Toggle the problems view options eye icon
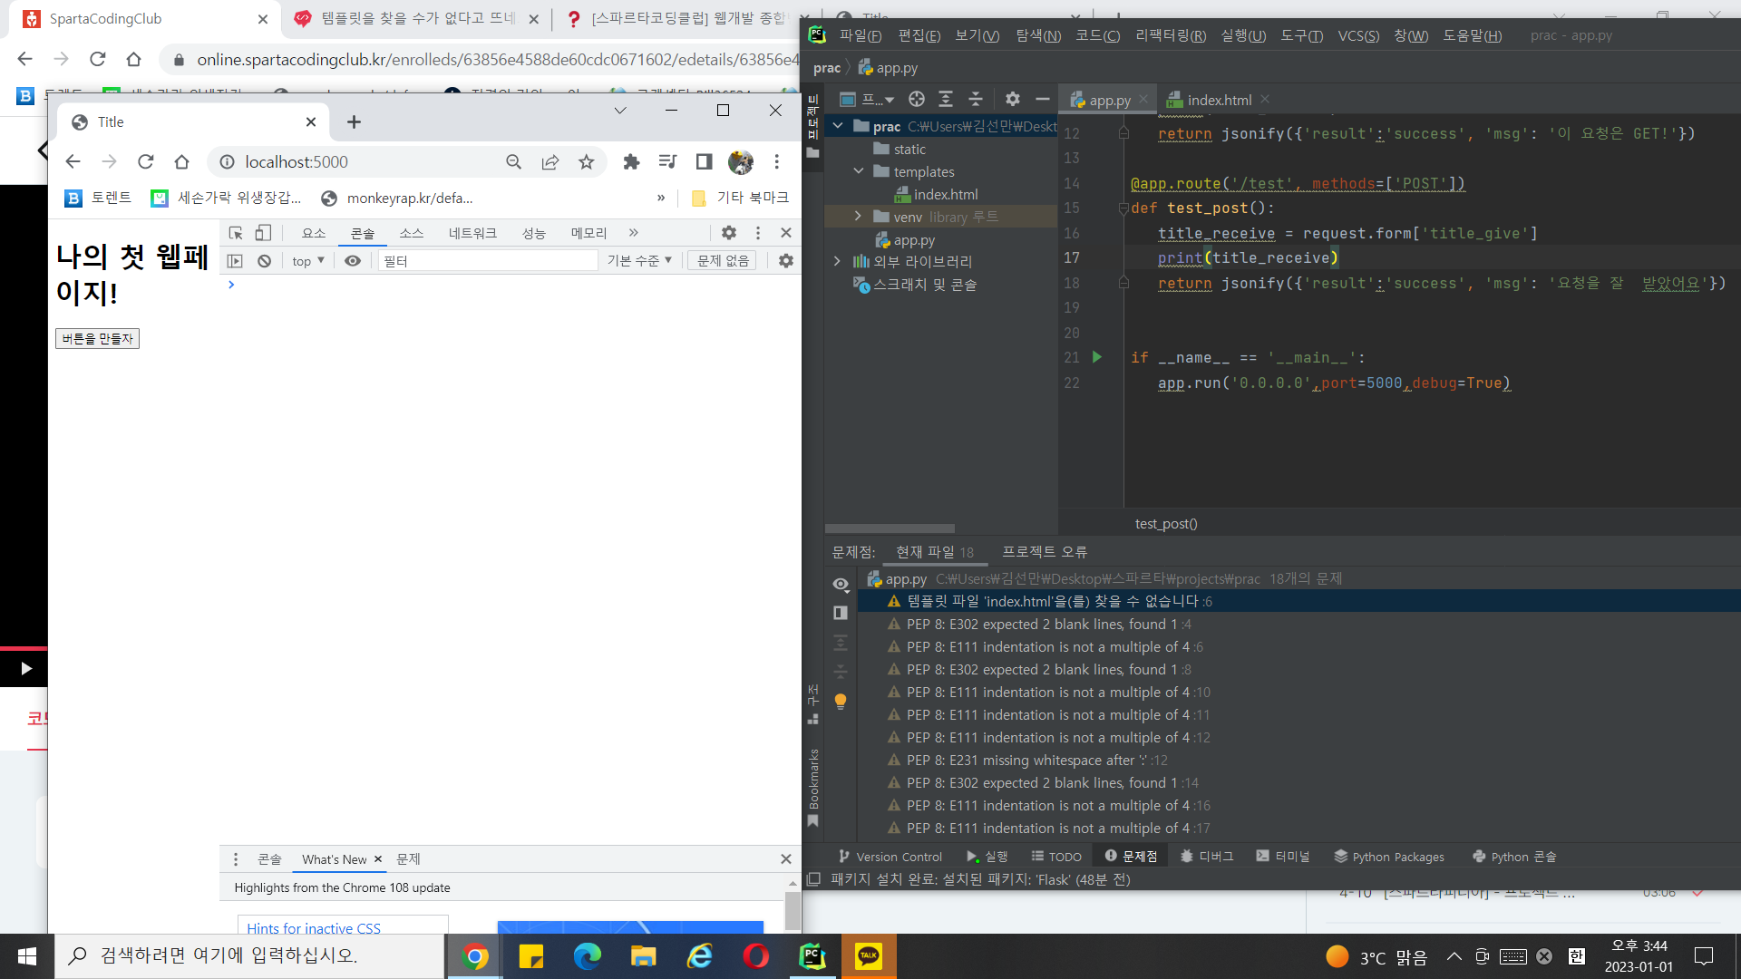Screen dimensions: 1741x979 pos(841,585)
